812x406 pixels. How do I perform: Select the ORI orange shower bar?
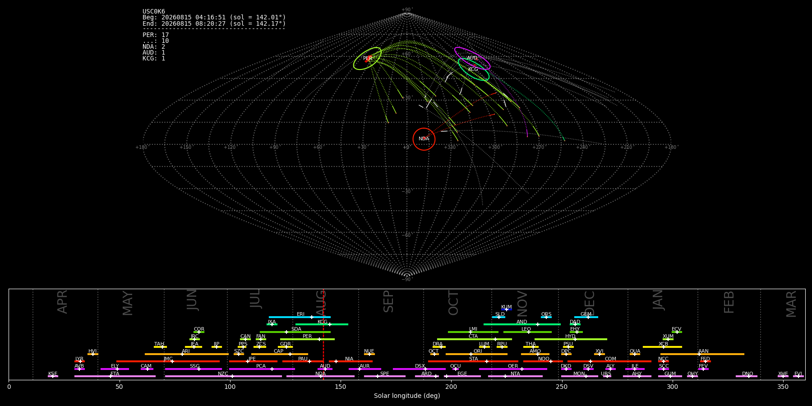[476, 354]
